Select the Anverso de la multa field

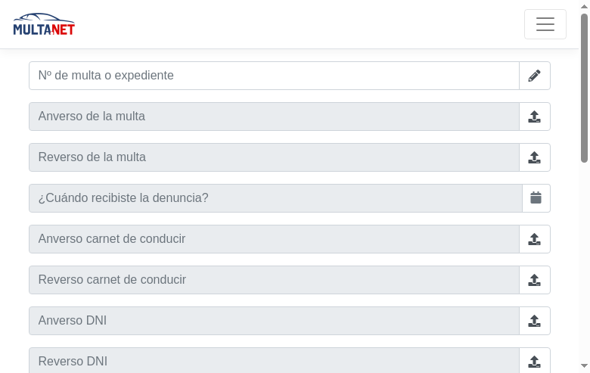click(x=274, y=117)
